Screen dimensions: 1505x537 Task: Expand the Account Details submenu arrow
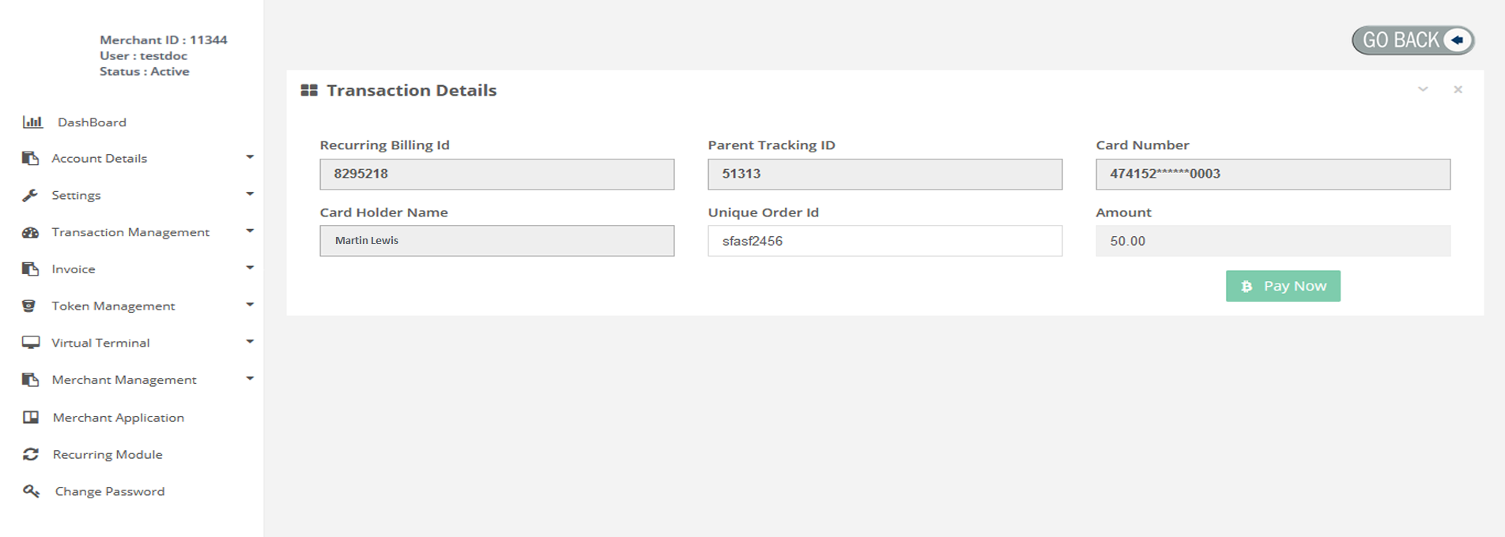tap(250, 157)
